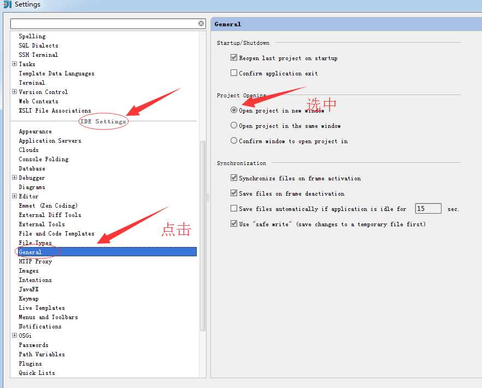
Task: Select Console Folding
Action: click(x=44, y=159)
